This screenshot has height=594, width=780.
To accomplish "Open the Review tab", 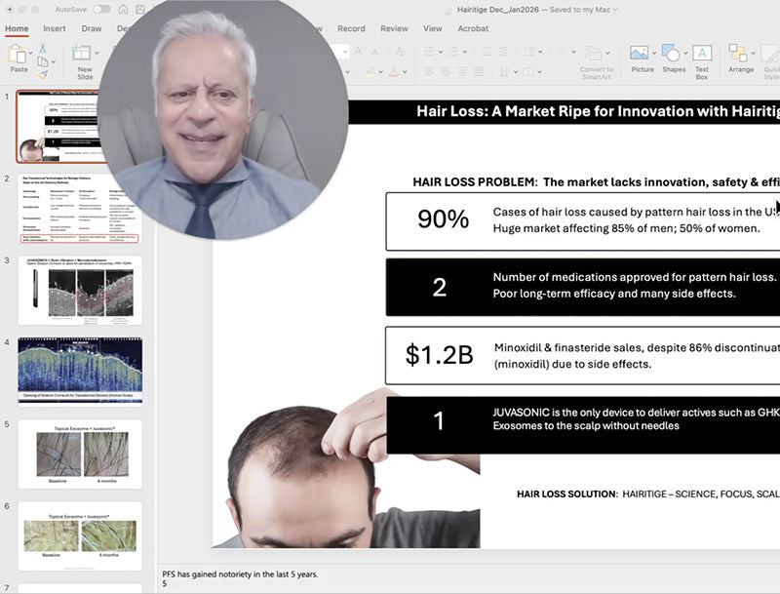I will 394,29.
